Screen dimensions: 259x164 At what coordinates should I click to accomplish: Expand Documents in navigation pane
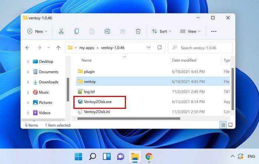coord(28,72)
